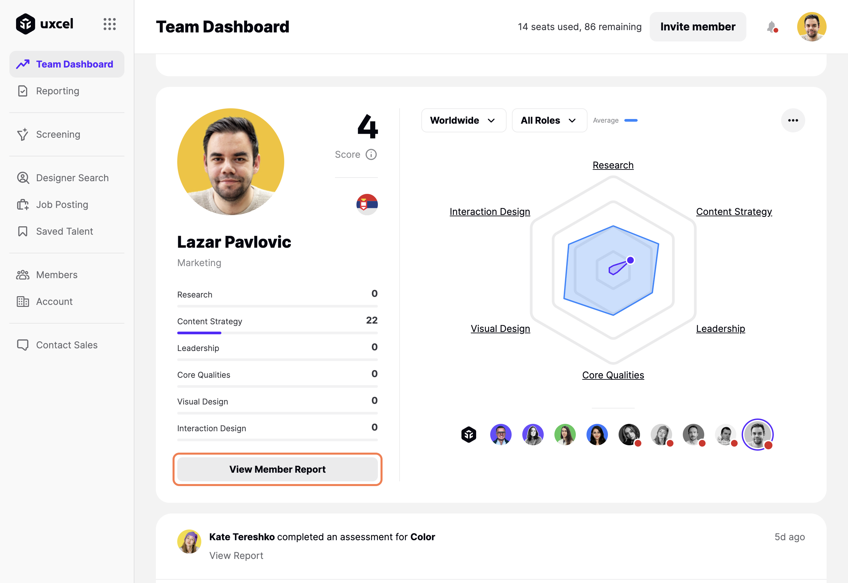Open the All Roles dropdown

click(x=549, y=121)
